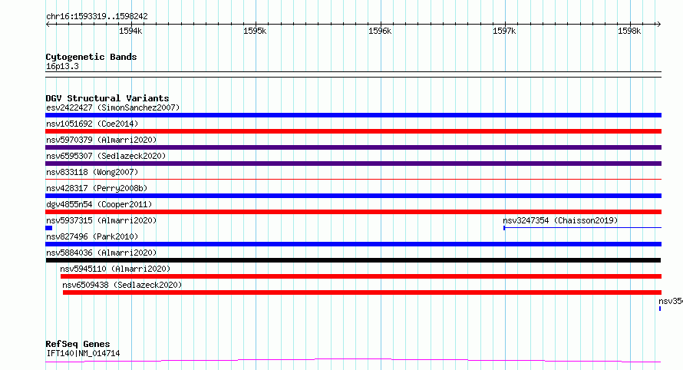Open nsv5884036 (Almarri2020) variant label
683x370 pixels.
coord(101,253)
